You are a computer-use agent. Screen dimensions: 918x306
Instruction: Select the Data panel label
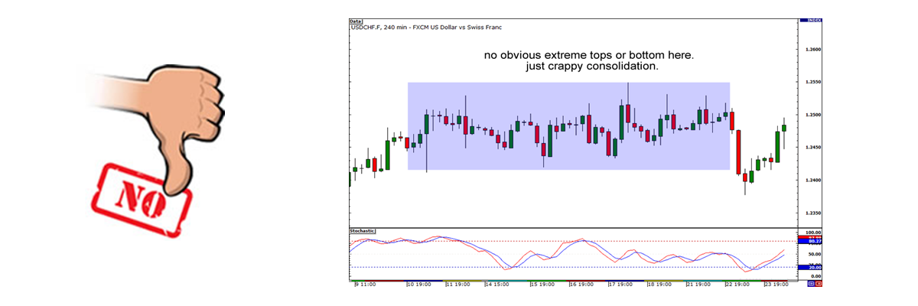pos(356,21)
